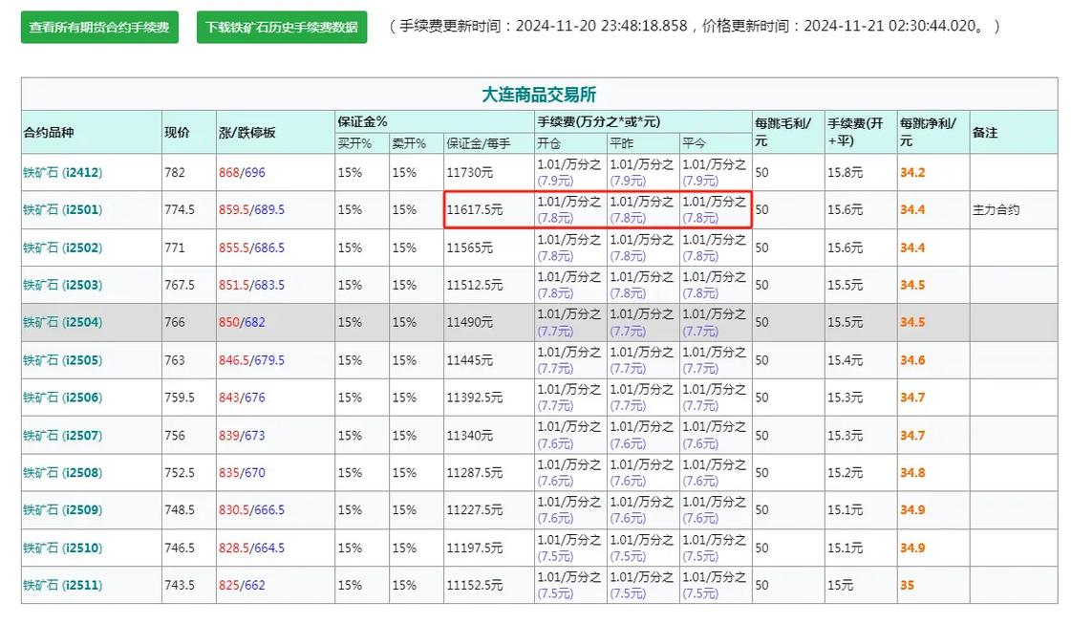Select the highlighted 11617.5元 margin cell
Screen dimensions: 1071x624
(x=478, y=209)
